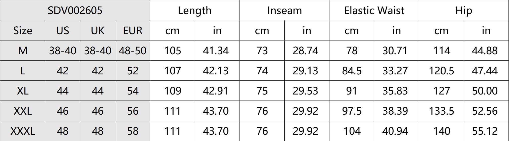
Task: Select the Size header cell
Action: click(x=23, y=30)
